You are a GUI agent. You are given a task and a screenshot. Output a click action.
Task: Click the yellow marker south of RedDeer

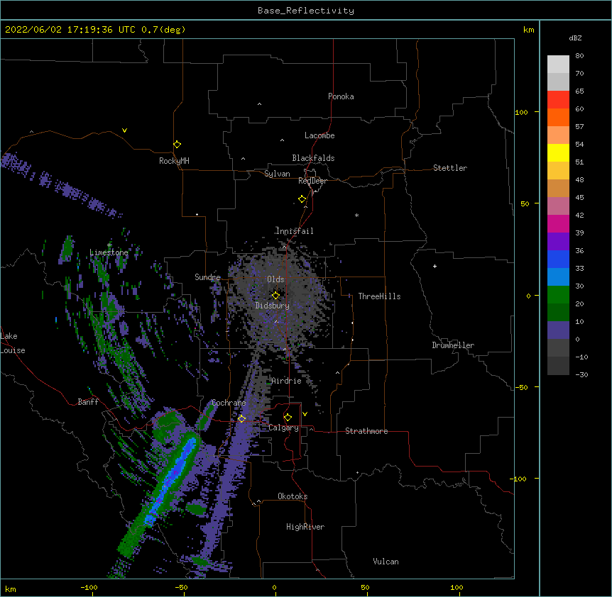click(302, 199)
